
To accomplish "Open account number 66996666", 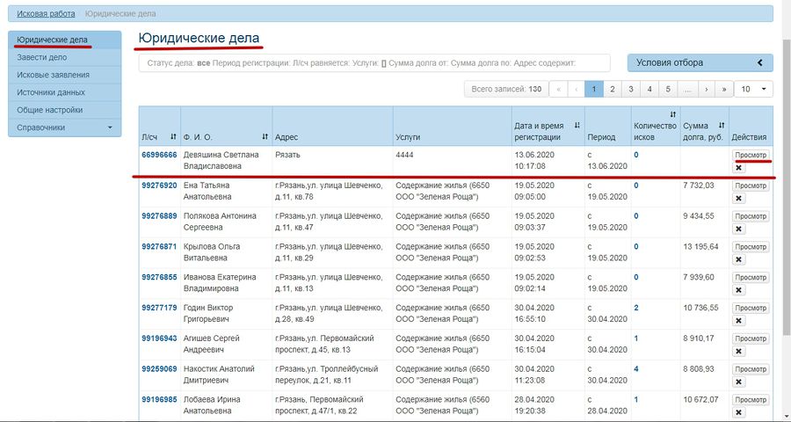I will click(159, 155).
